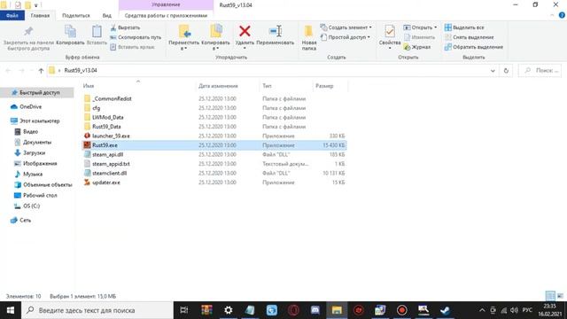Sort by Date modified (Дата изменения) column

[x=218, y=86]
